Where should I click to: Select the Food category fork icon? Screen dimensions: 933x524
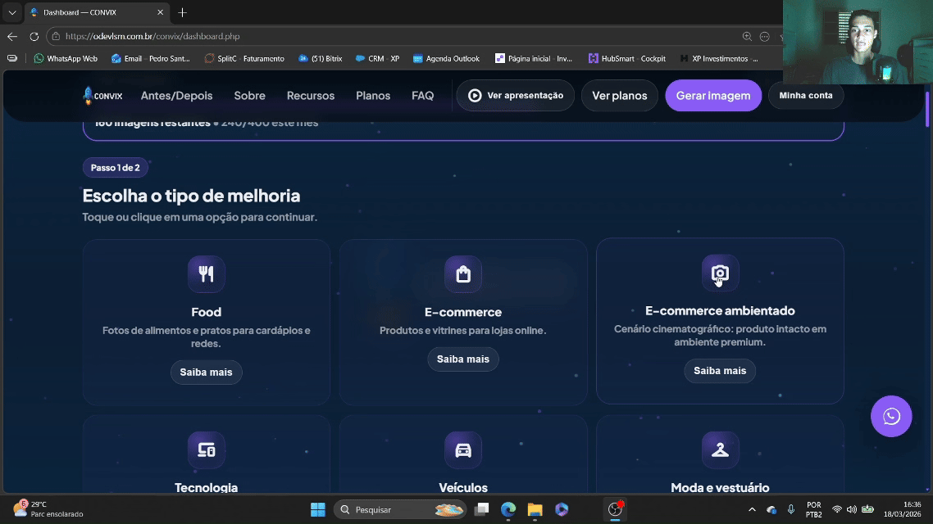click(206, 274)
